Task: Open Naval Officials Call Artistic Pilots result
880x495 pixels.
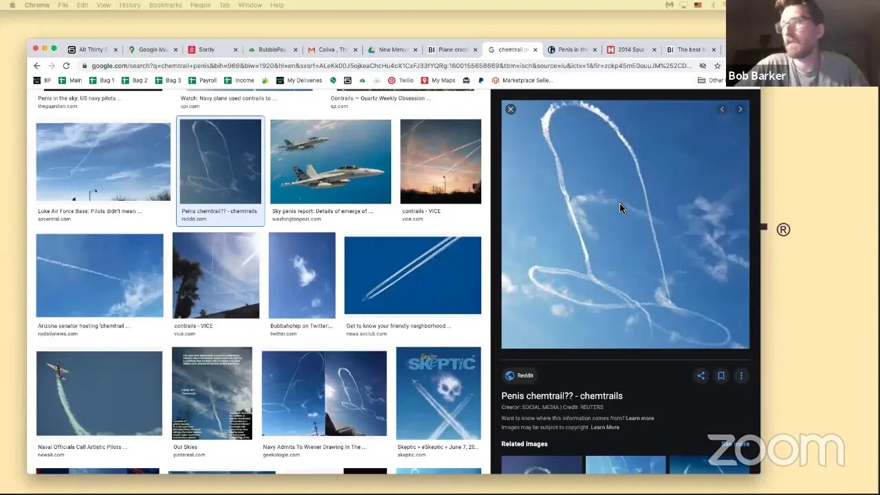Action: (x=99, y=393)
